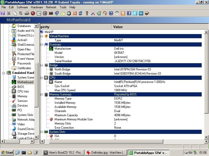Click the crossed tools options icon
Image resolution: width=209 pixels, height=156 pixels.
(x=93, y=13)
